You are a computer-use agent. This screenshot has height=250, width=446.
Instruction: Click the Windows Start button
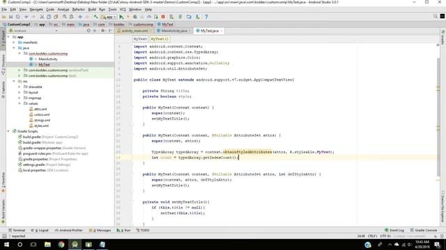pyautogui.click(x=6, y=244)
